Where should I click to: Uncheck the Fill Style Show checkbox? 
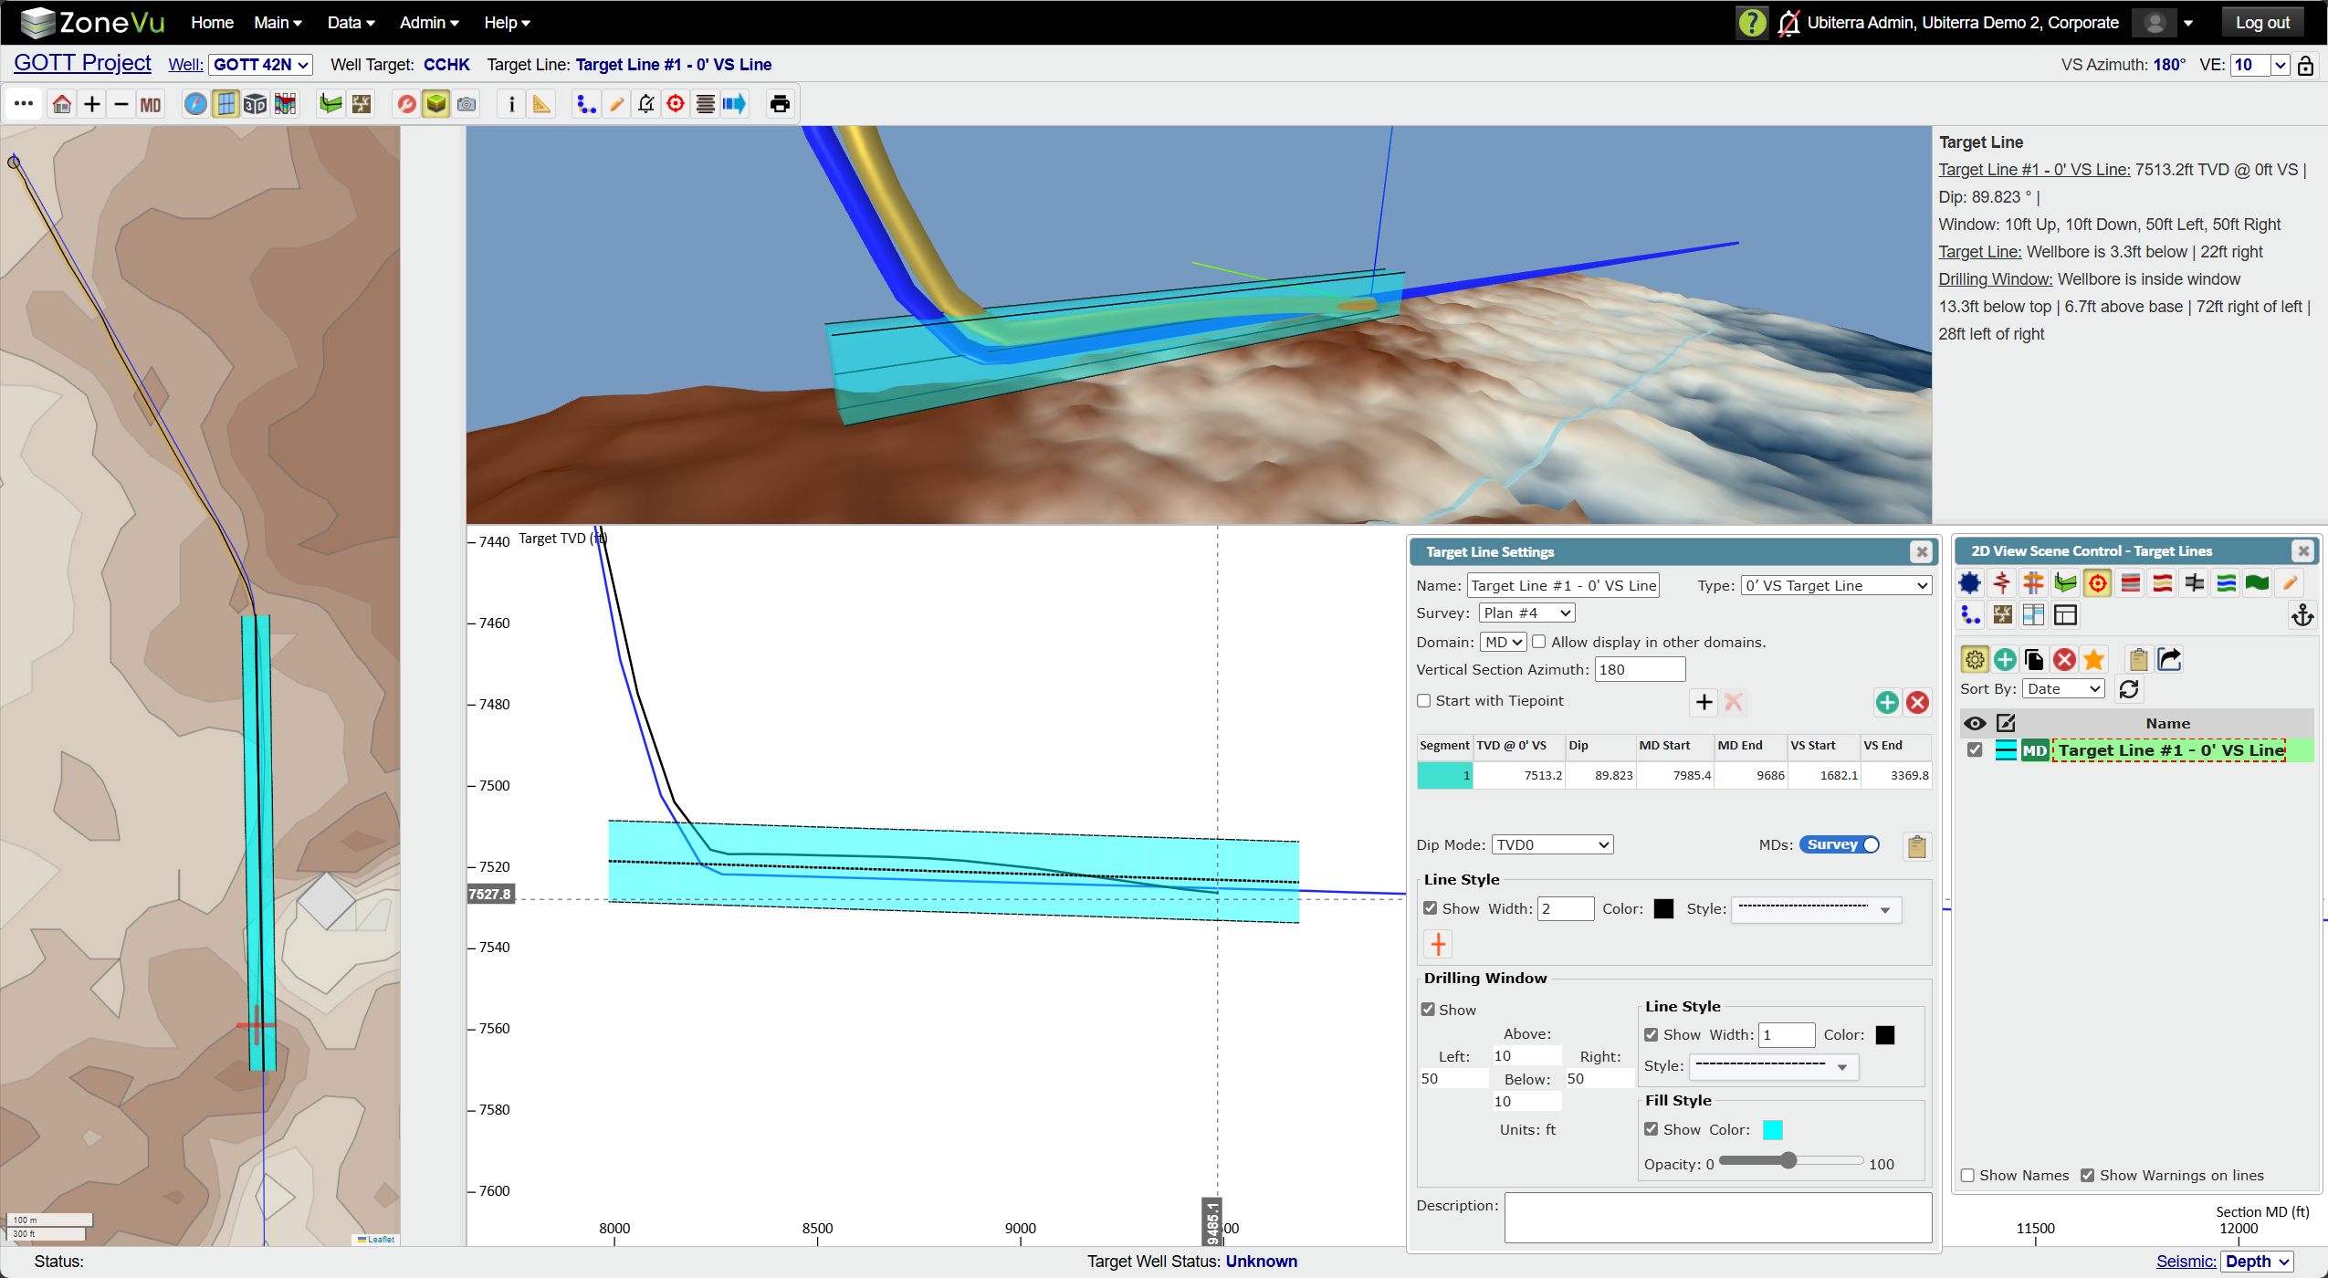pyautogui.click(x=1652, y=1129)
